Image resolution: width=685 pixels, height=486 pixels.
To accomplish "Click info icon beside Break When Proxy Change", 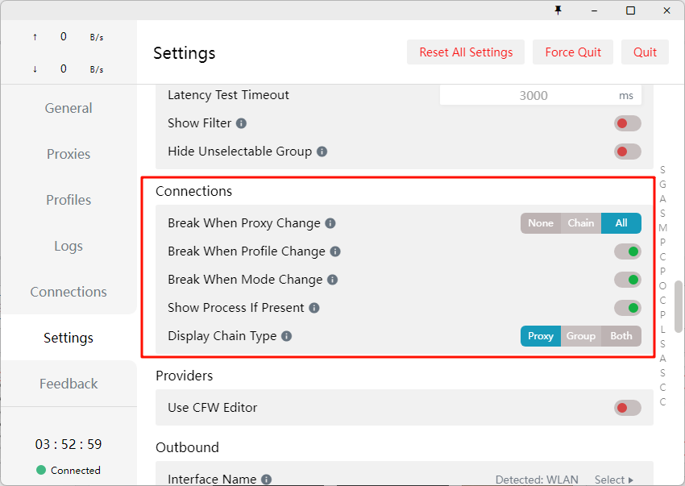I will [x=330, y=223].
